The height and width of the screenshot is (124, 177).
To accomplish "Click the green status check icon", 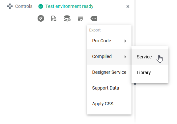I will [41, 7].
